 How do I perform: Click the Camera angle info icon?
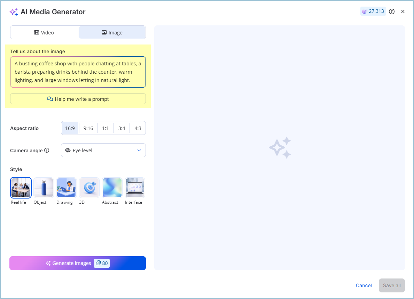click(47, 151)
